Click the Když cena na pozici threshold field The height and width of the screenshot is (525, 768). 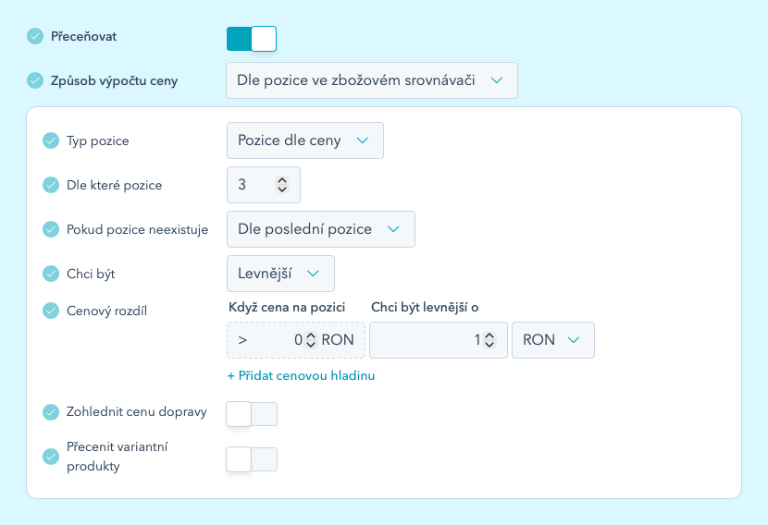pos(296,340)
